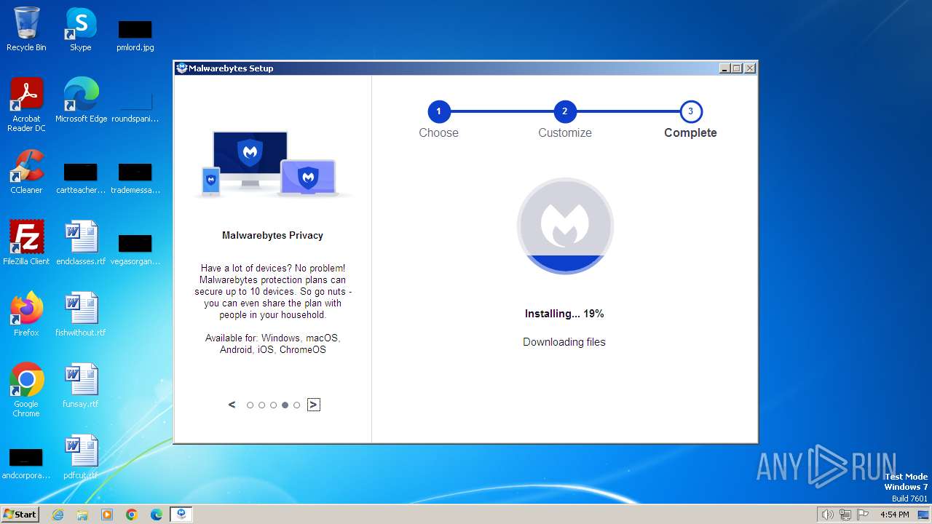Open the Firefox desktop shortcut
This screenshot has width=932, height=524.
(26, 314)
